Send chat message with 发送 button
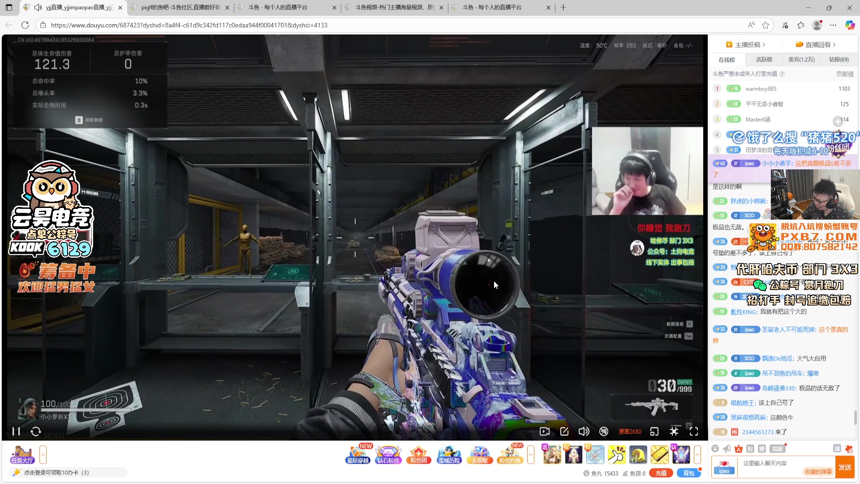The width and height of the screenshot is (860, 484). (x=845, y=467)
